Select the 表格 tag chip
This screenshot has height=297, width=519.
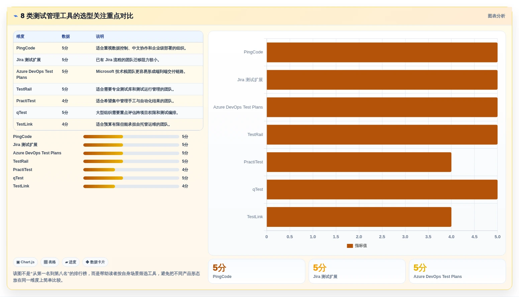(50, 262)
